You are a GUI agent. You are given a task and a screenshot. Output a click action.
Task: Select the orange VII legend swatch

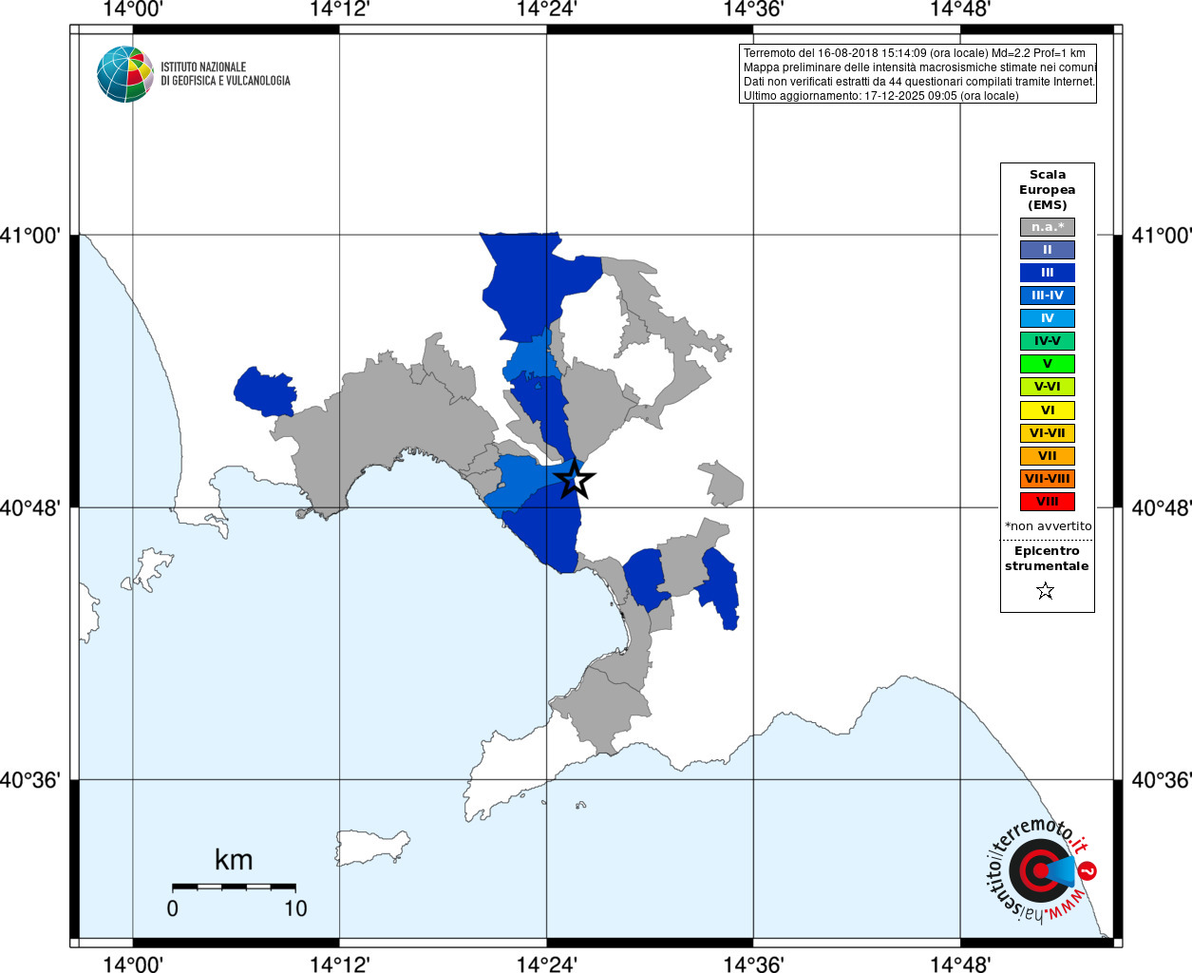point(1048,456)
